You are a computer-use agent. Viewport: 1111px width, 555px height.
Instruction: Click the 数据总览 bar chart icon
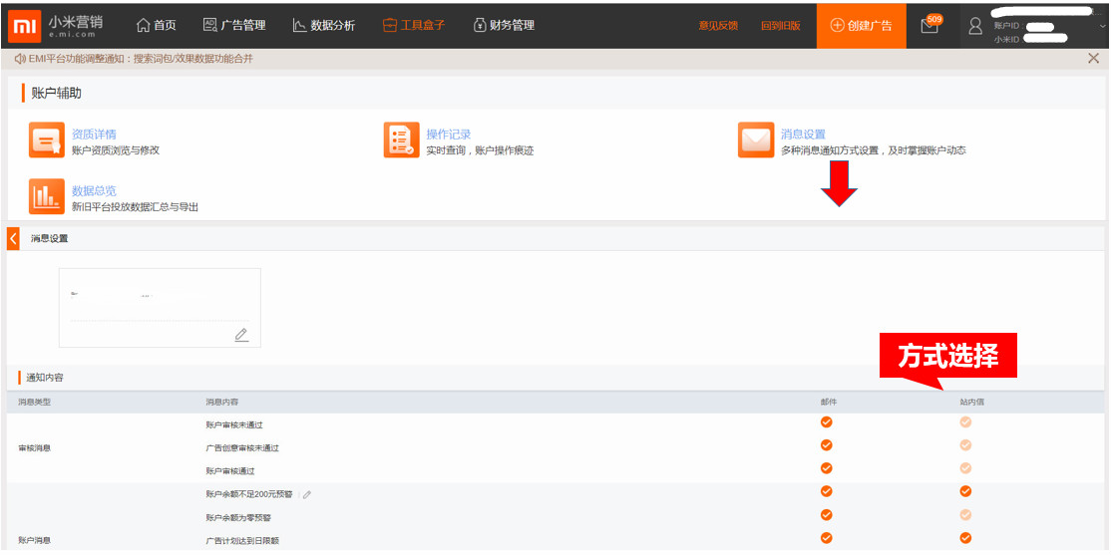pyautogui.click(x=46, y=197)
